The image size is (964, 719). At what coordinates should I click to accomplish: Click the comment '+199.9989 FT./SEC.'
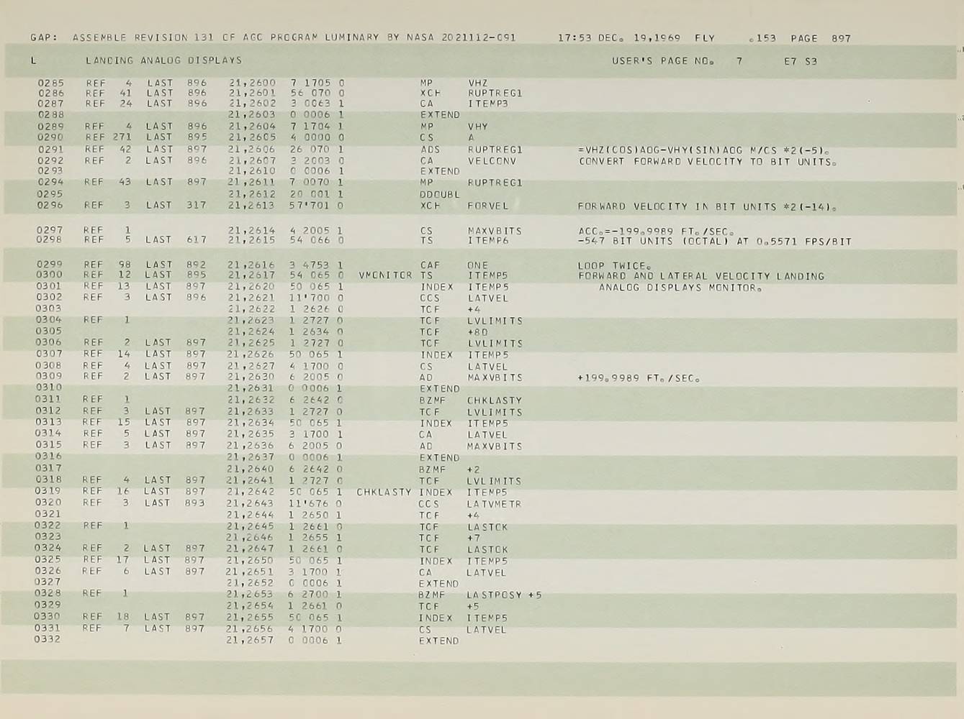click(639, 378)
